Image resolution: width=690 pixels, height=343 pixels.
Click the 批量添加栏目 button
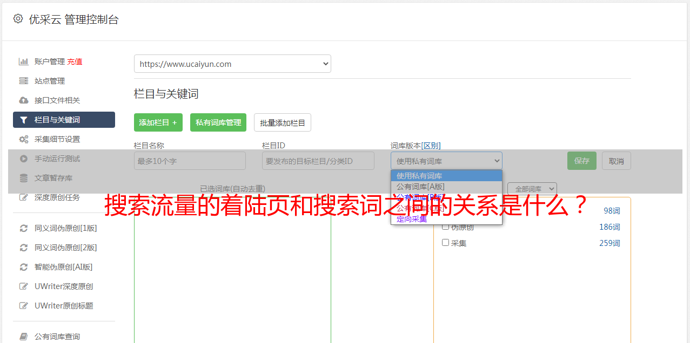(x=283, y=122)
